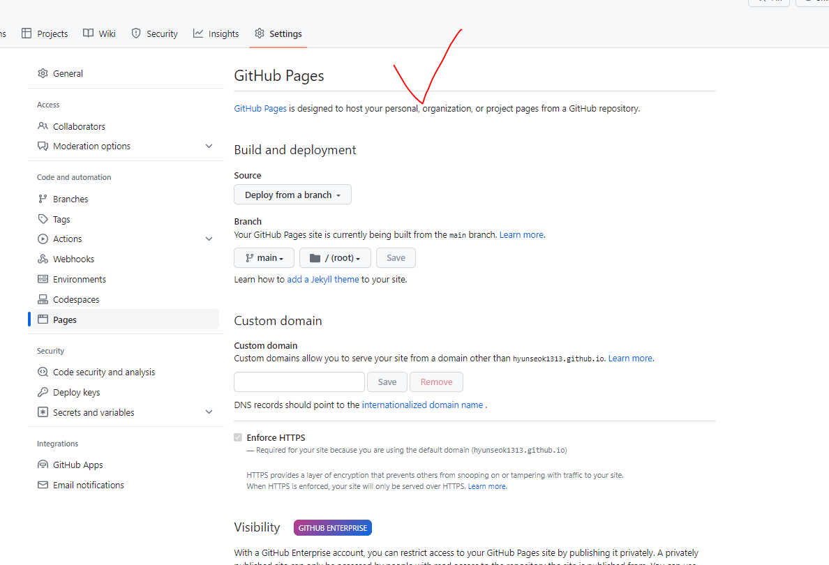Click the Pages browser icon in sidebar
Image resolution: width=829 pixels, height=565 pixels.
(x=43, y=319)
